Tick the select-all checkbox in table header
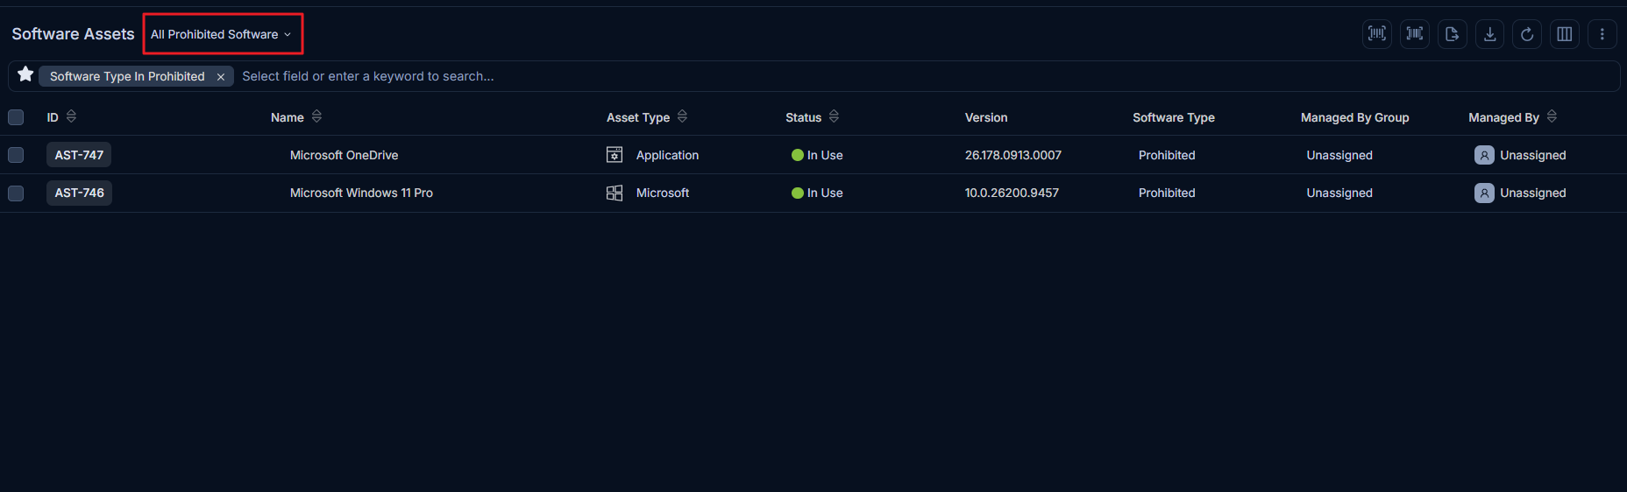 pyautogui.click(x=16, y=117)
